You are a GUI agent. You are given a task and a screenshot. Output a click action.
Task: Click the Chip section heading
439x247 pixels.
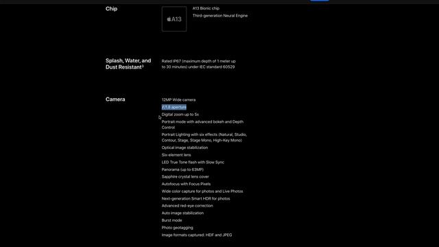point(111,9)
